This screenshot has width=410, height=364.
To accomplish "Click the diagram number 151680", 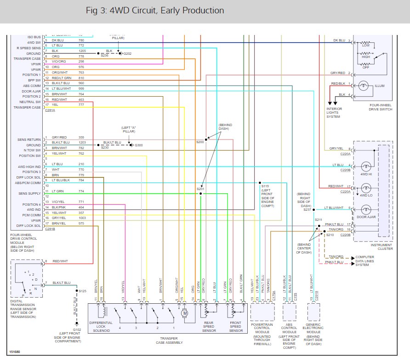I will pos(15,352).
